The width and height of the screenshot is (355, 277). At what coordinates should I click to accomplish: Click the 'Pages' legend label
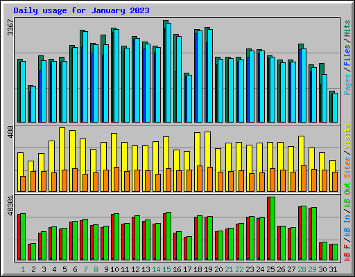pyautogui.click(x=347, y=84)
